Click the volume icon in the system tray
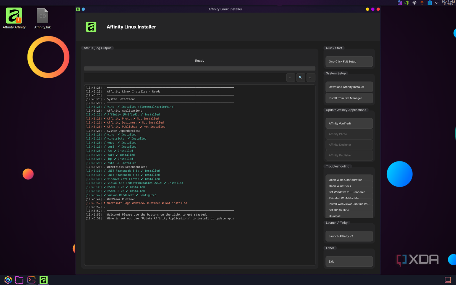Image resolution: width=456 pixels, height=285 pixels. click(406, 3)
